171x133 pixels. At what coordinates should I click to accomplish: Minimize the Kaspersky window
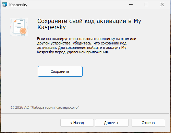131,5
